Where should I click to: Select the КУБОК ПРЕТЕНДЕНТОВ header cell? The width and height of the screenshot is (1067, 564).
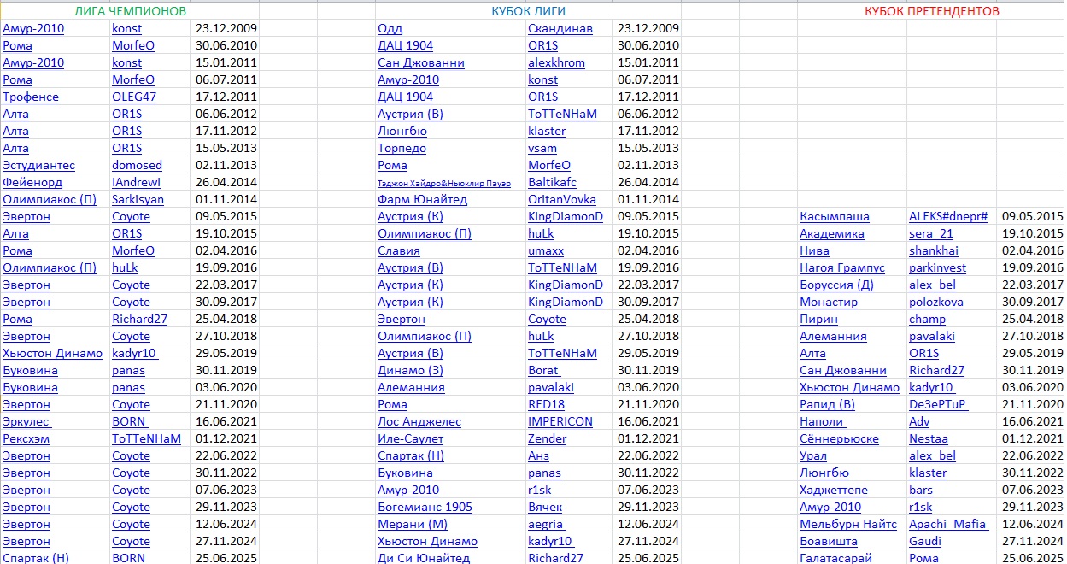[x=931, y=11]
